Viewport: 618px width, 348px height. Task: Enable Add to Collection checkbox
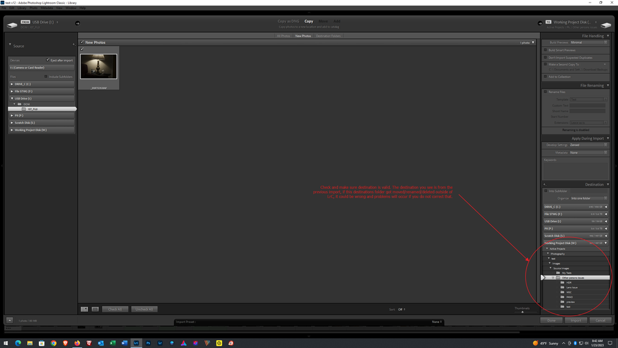(546, 77)
